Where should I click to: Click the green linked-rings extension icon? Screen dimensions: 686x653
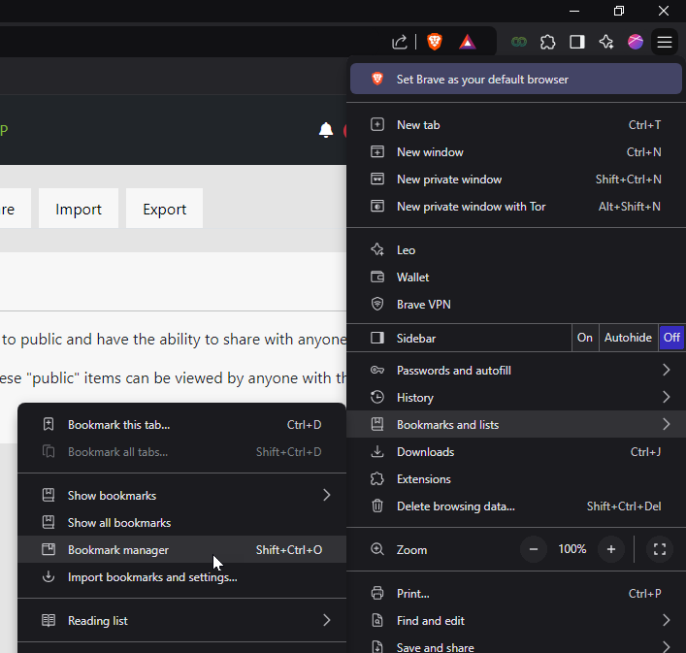pos(519,42)
